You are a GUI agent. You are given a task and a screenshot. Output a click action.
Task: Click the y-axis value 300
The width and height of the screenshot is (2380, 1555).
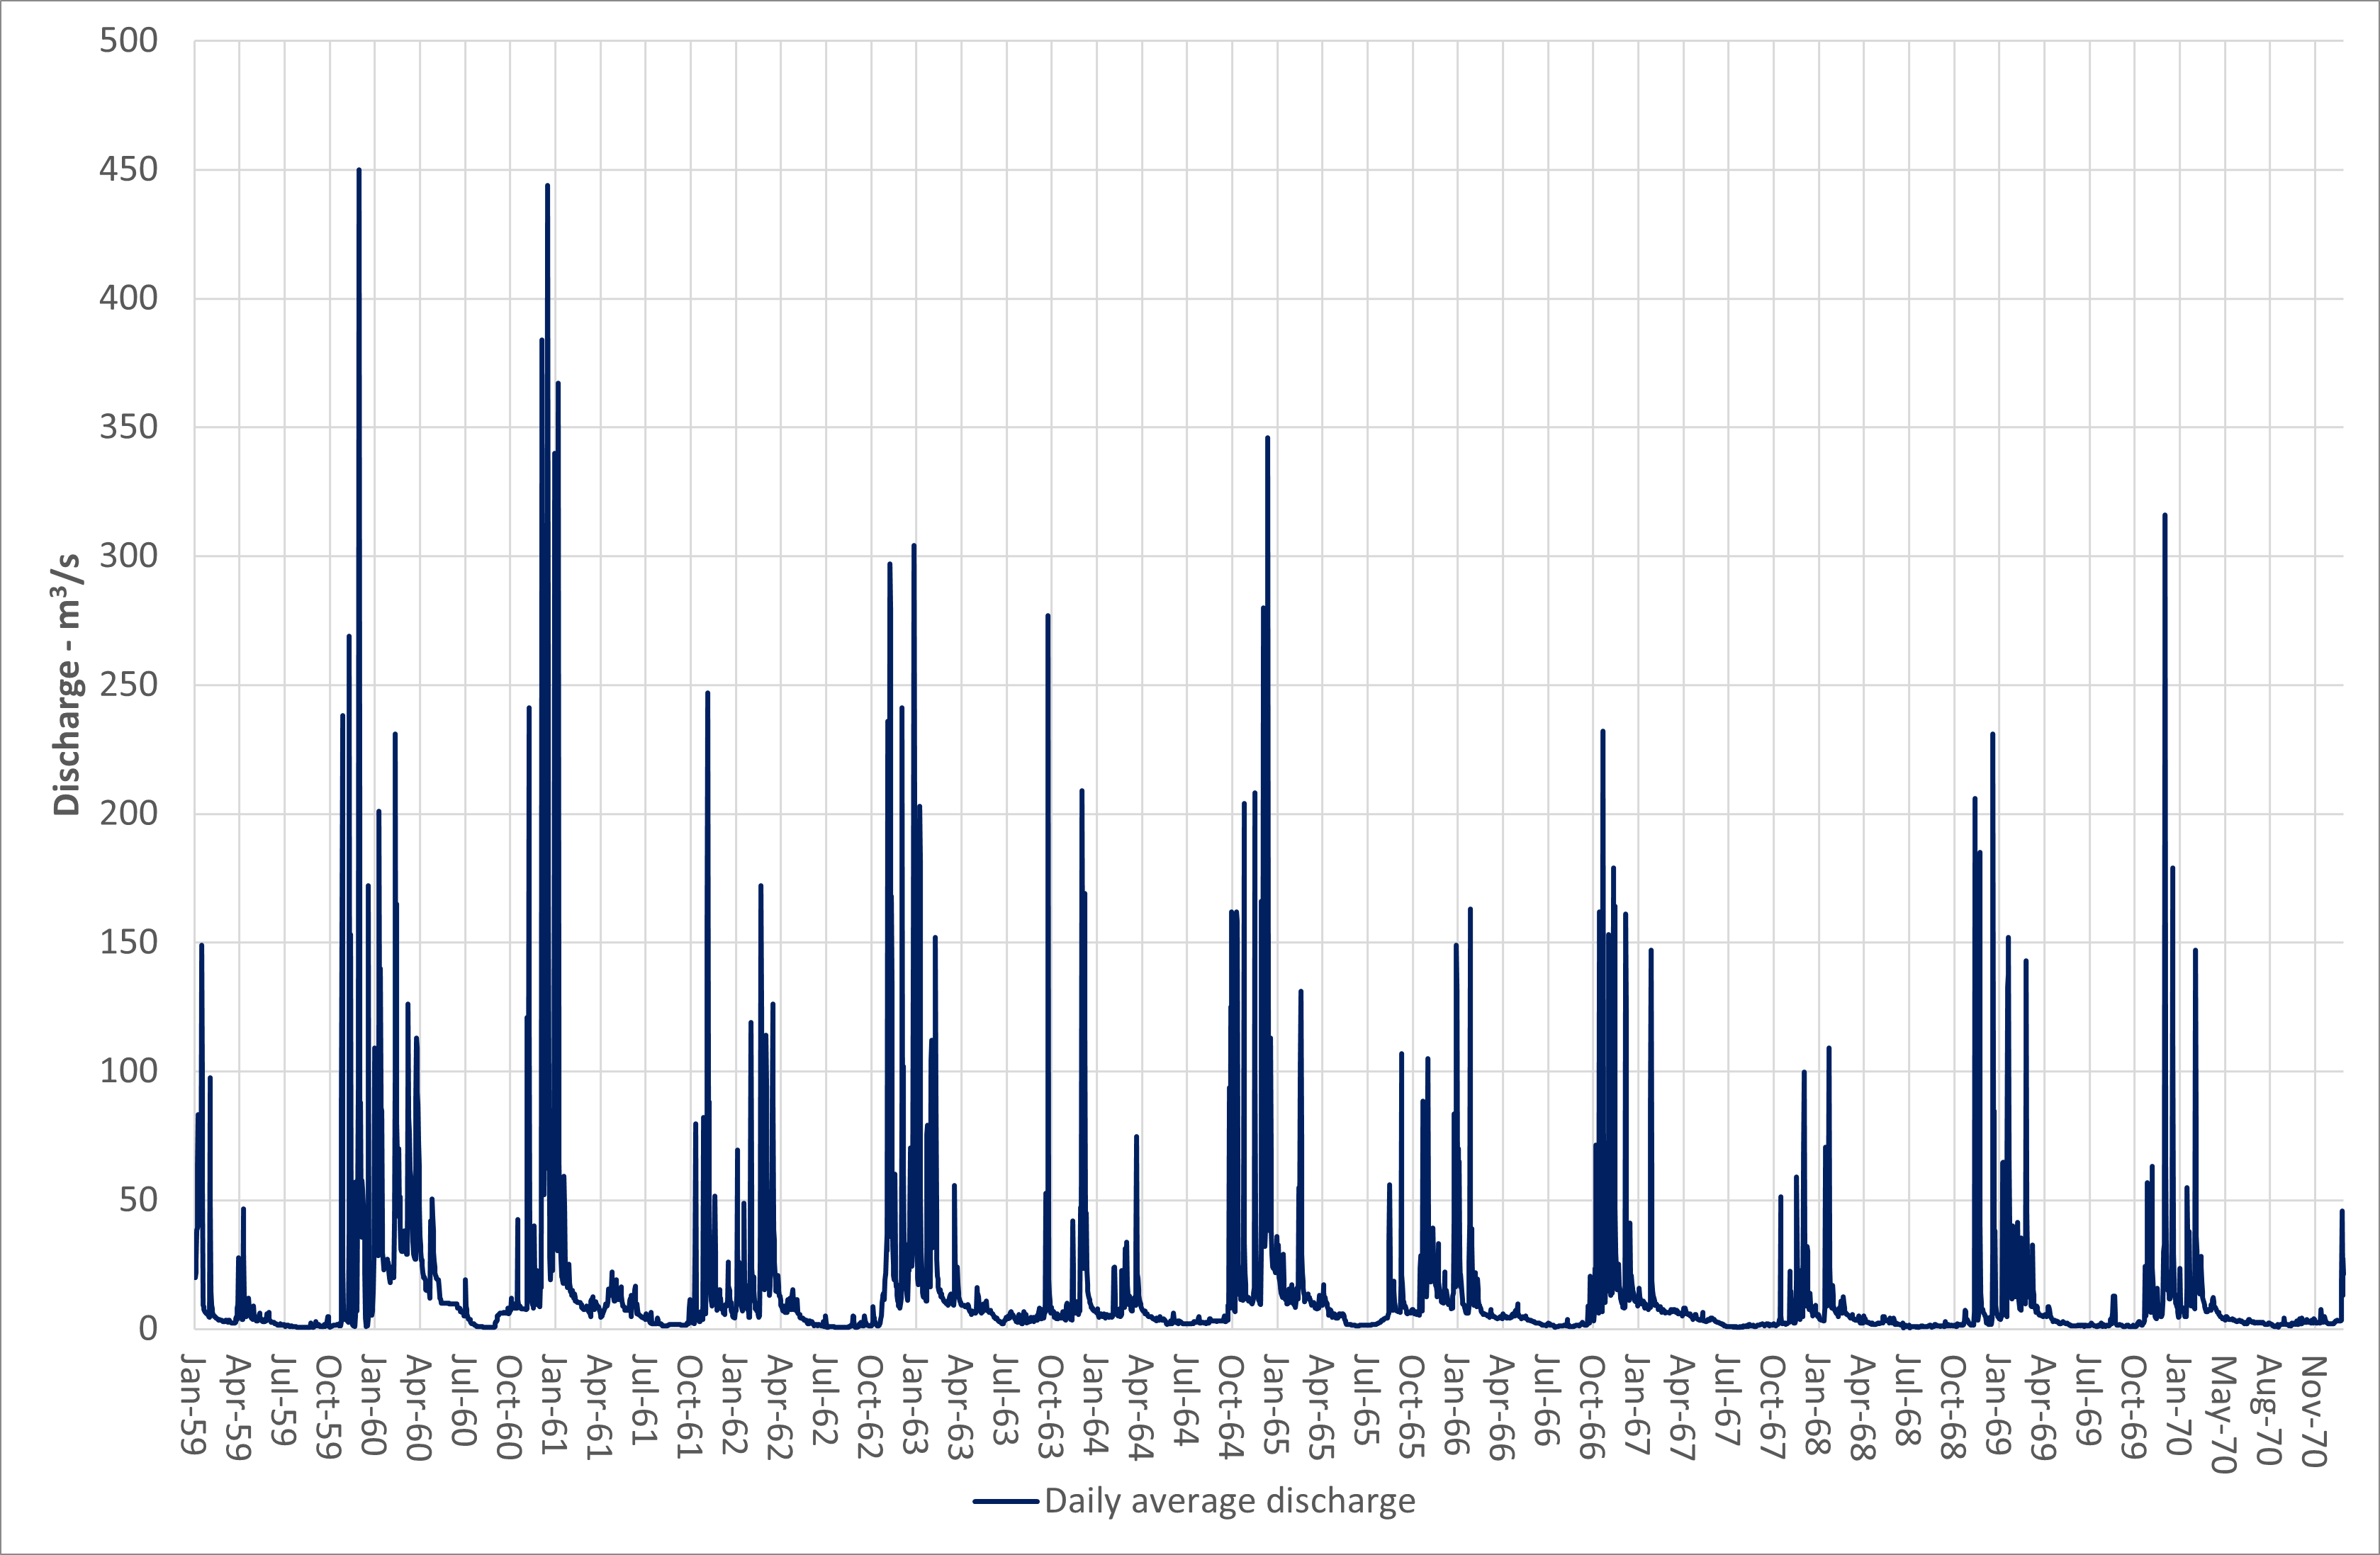129,556
